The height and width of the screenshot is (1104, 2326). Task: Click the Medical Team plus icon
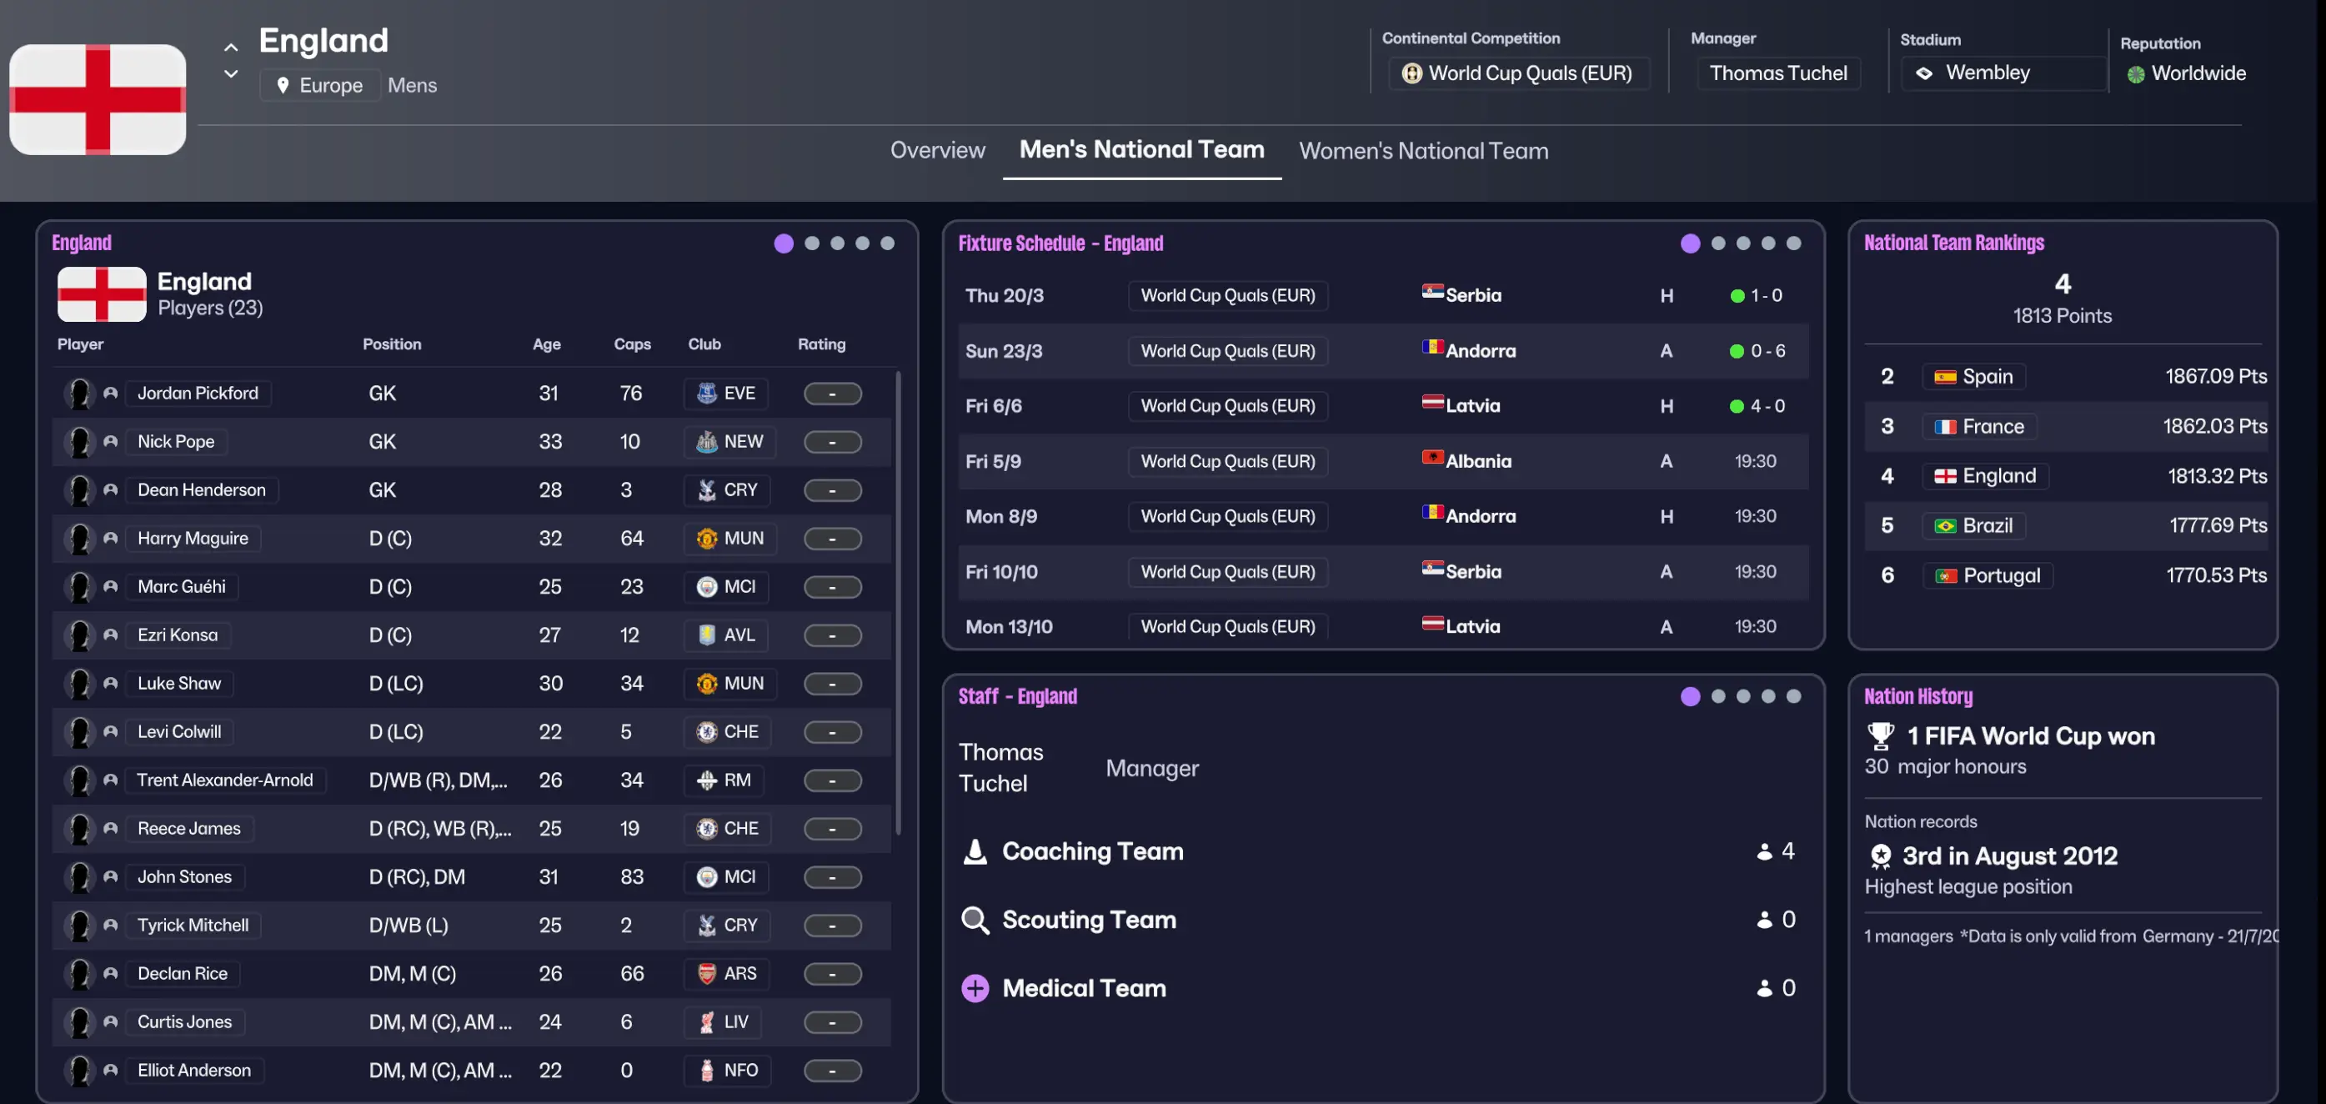click(x=975, y=989)
